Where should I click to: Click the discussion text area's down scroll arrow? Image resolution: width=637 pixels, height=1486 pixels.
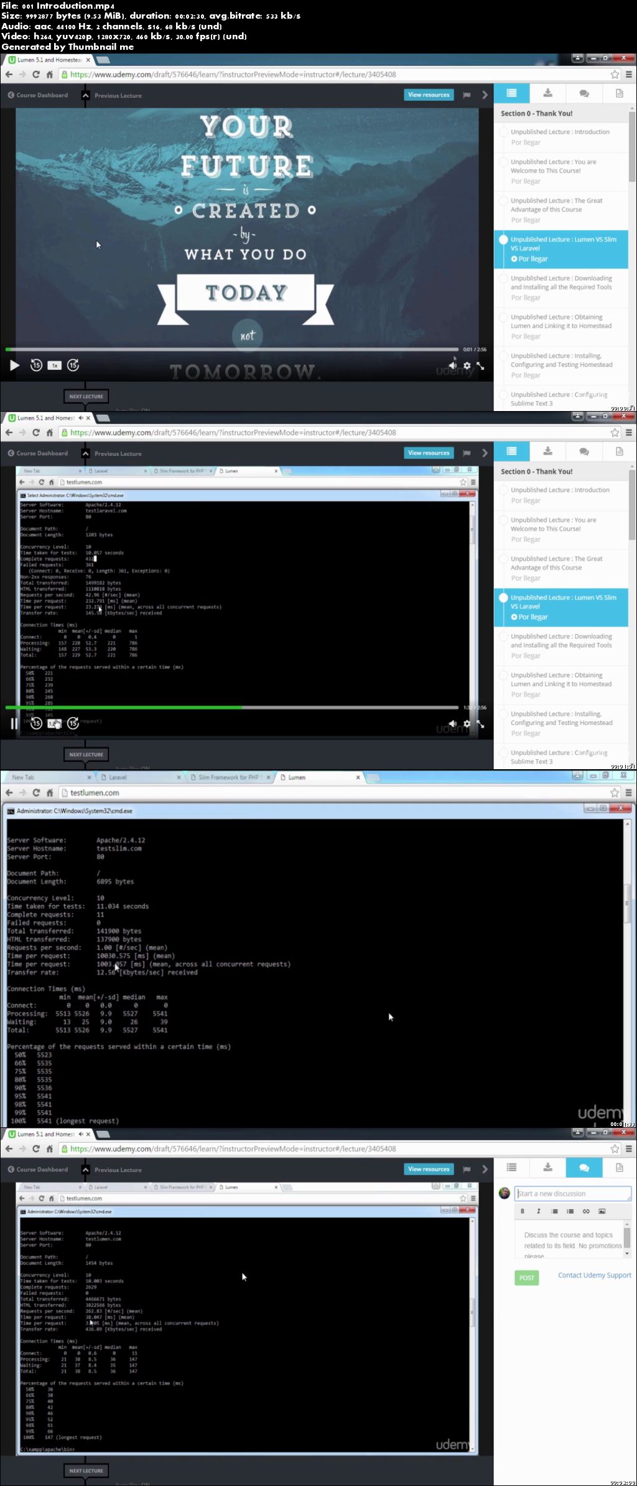[x=627, y=1253]
